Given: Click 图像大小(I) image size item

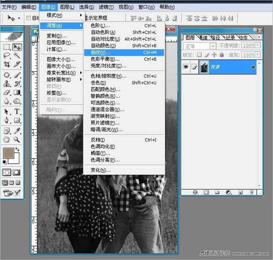Looking at the screenshot, I should (x=62, y=59).
